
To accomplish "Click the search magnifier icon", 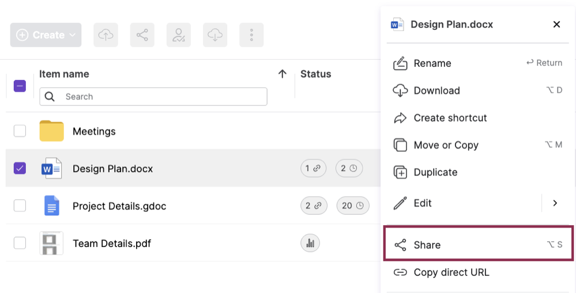I will (x=50, y=97).
